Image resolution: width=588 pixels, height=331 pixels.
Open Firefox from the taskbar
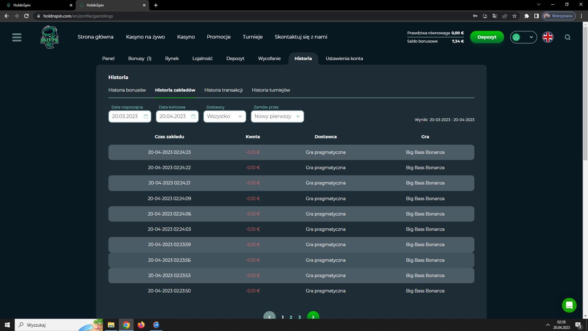141,325
